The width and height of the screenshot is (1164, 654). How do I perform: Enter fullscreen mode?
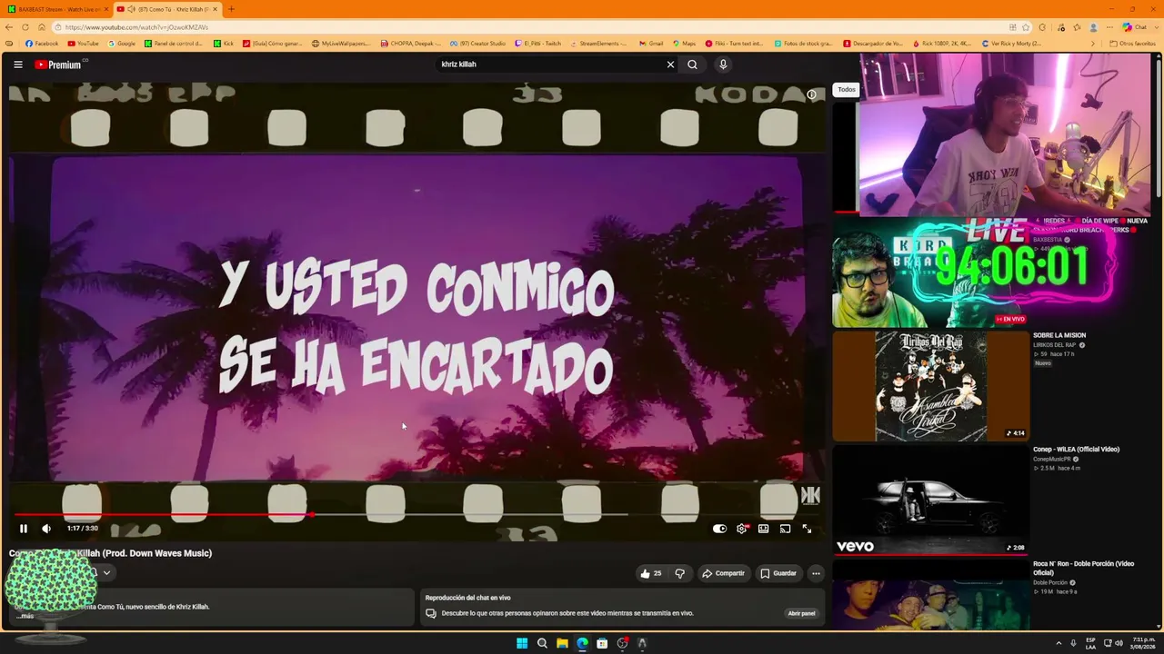(807, 529)
